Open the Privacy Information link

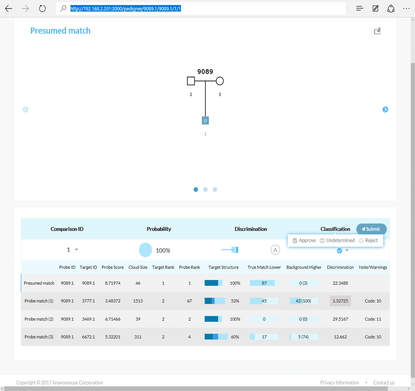click(x=340, y=383)
